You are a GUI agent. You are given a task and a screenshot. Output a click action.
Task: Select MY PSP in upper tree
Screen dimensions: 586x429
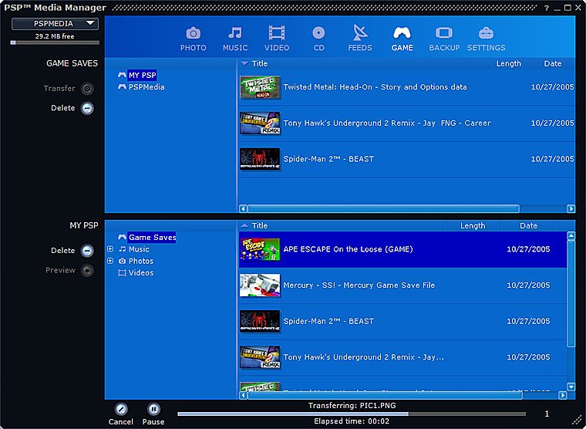(x=142, y=75)
